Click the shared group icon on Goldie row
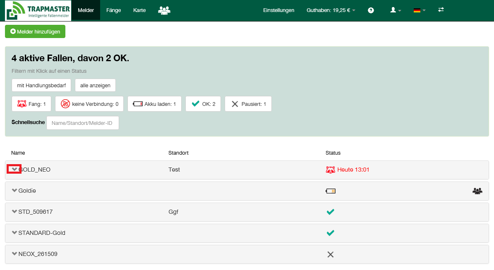Image resolution: width=494 pixels, height=270 pixels. [477, 191]
